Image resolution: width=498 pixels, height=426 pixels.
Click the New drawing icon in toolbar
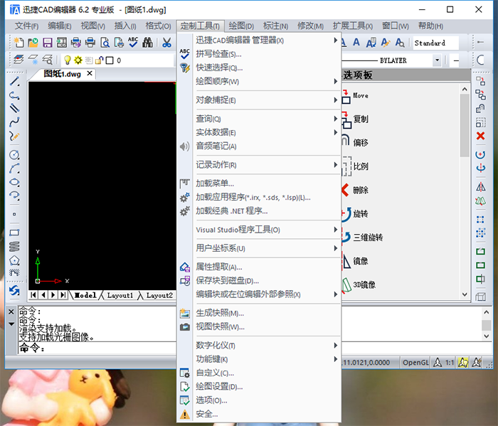coord(18,43)
